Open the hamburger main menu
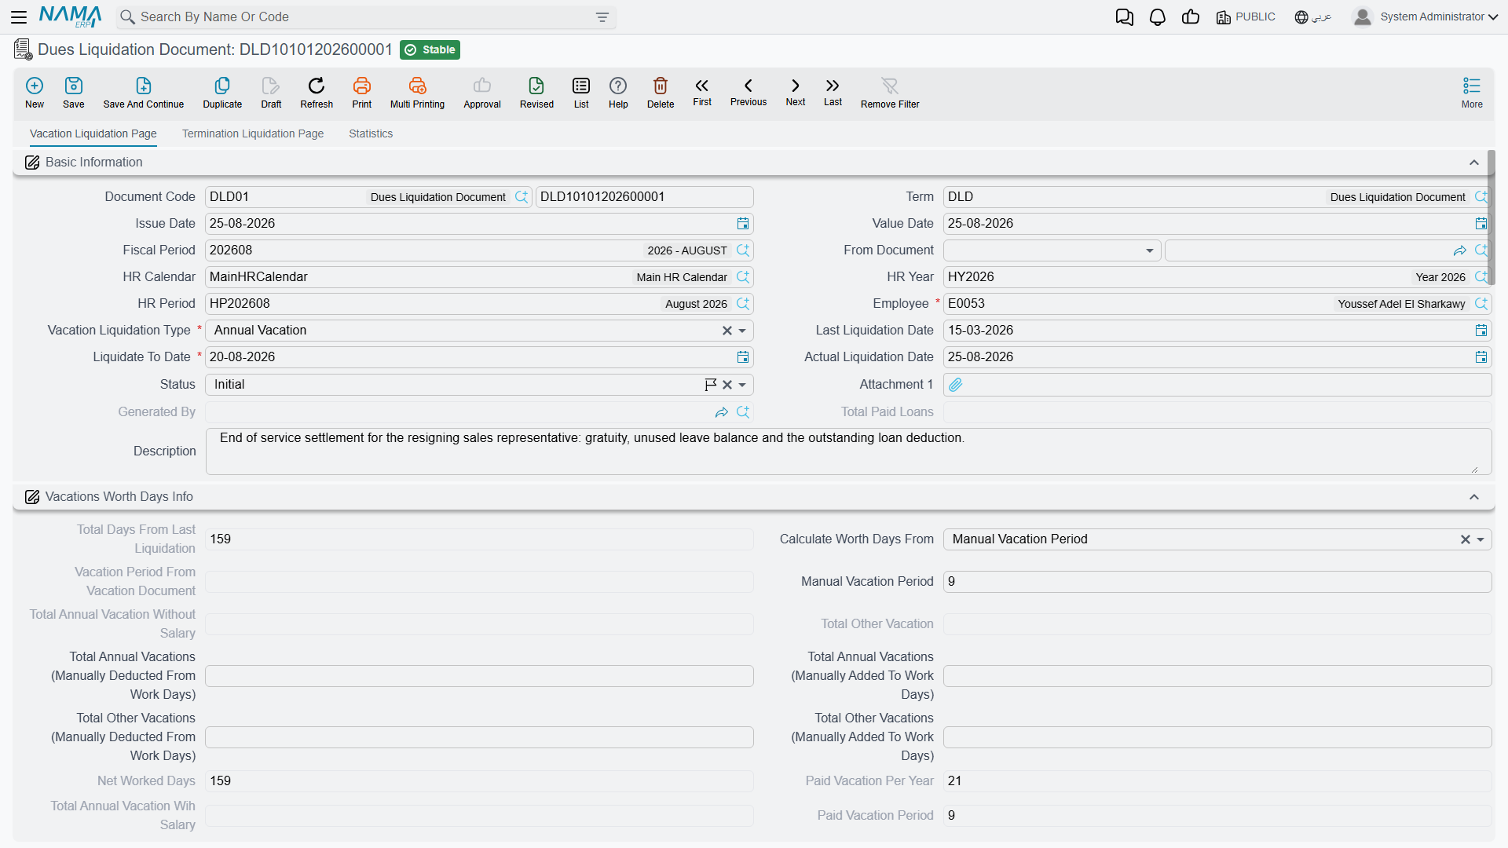This screenshot has height=848, width=1508. click(x=19, y=16)
